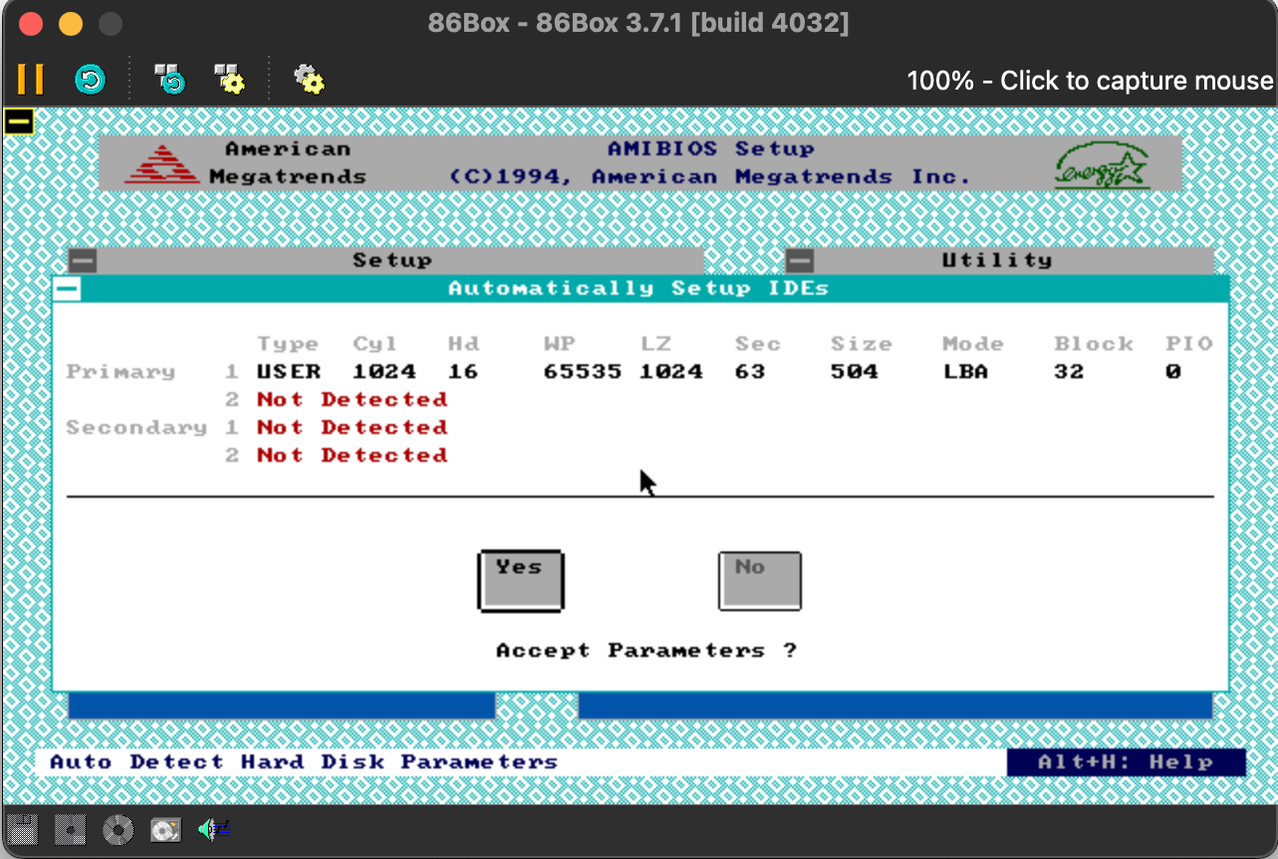
Task: Send Ctrl+Alt+Esc to the guest
Action: tap(229, 79)
